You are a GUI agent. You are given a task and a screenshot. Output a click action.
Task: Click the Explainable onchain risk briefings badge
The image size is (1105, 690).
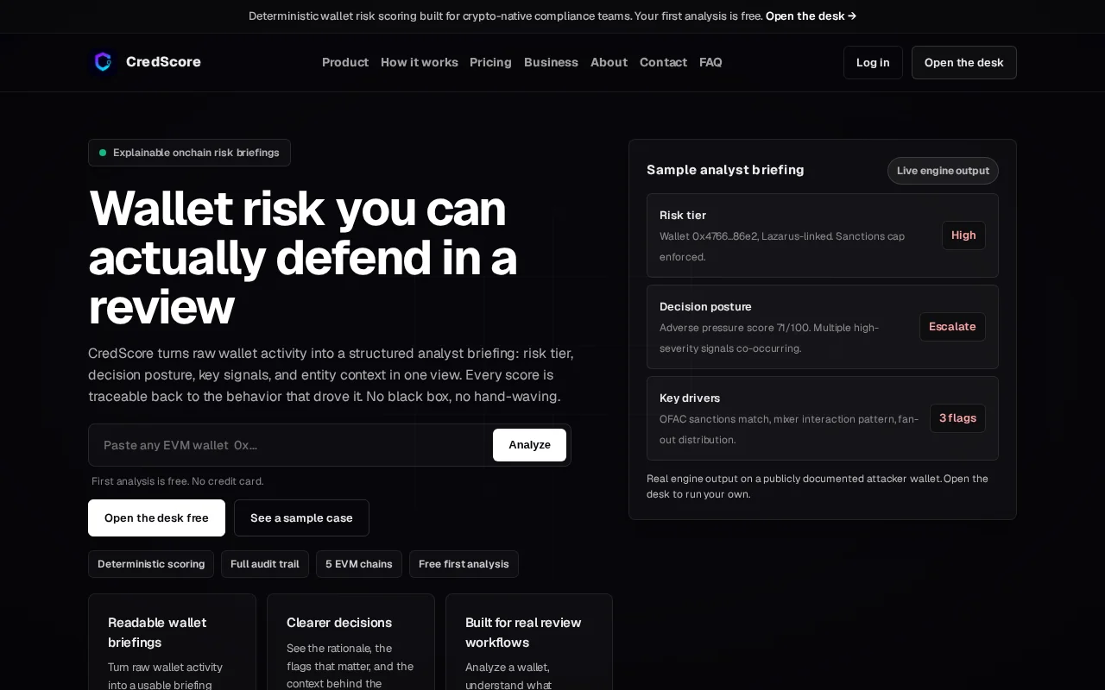click(x=189, y=153)
